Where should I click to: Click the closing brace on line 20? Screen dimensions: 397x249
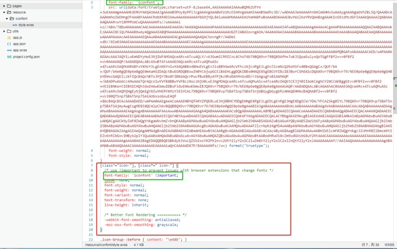(x=101, y=230)
